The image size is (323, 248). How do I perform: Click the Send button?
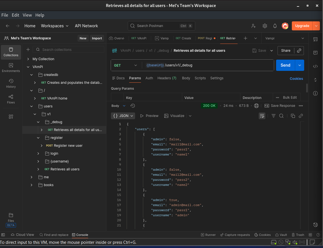click(285, 65)
